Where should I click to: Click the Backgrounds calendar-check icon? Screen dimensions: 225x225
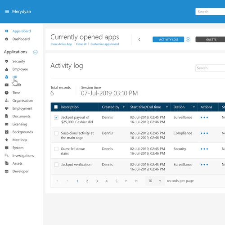click(x=7, y=132)
